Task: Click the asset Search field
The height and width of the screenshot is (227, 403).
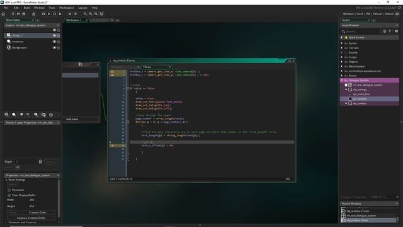Action: coord(362,32)
